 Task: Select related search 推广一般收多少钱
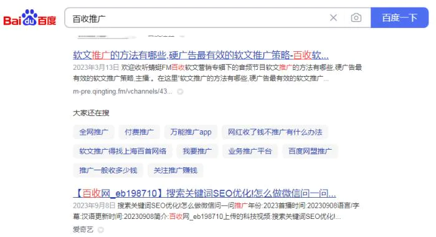pyautogui.click(x=108, y=170)
